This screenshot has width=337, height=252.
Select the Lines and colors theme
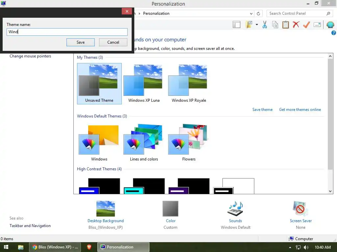tap(144, 142)
